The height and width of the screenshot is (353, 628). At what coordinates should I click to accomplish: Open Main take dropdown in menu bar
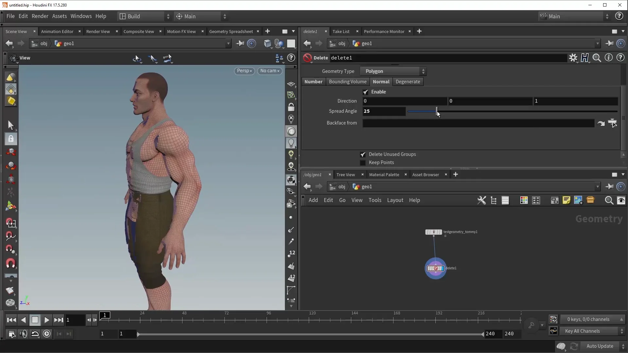click(201, 16)
